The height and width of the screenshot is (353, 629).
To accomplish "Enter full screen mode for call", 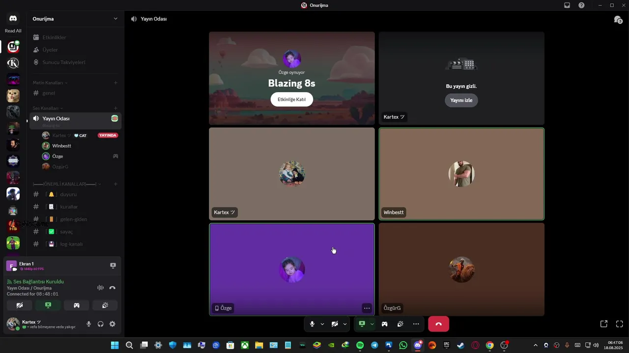I will coord(620,324).
